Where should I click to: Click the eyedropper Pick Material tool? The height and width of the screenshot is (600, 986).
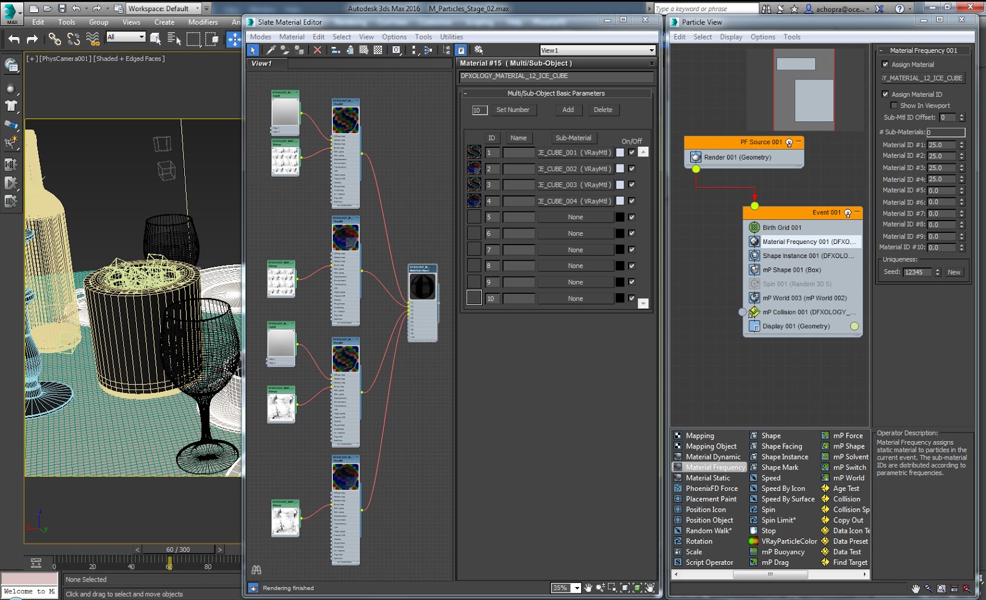[x=271, y=50]
